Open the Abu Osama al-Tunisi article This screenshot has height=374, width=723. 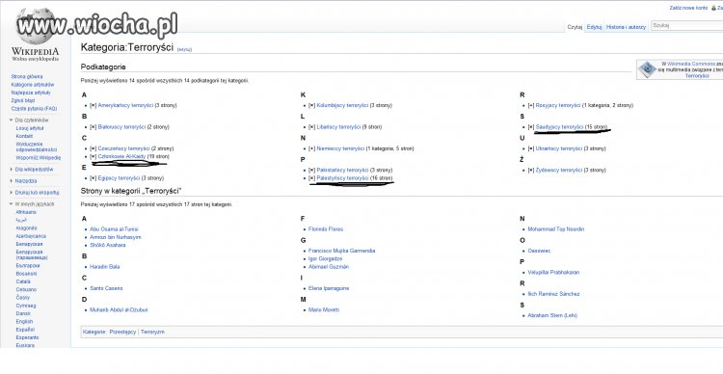point(114,229)
